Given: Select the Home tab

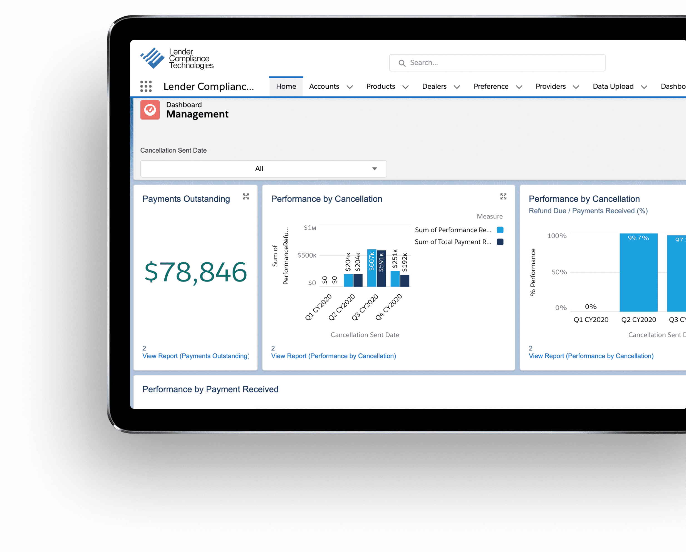Looking at the screenshot, I should coord(286,86).
